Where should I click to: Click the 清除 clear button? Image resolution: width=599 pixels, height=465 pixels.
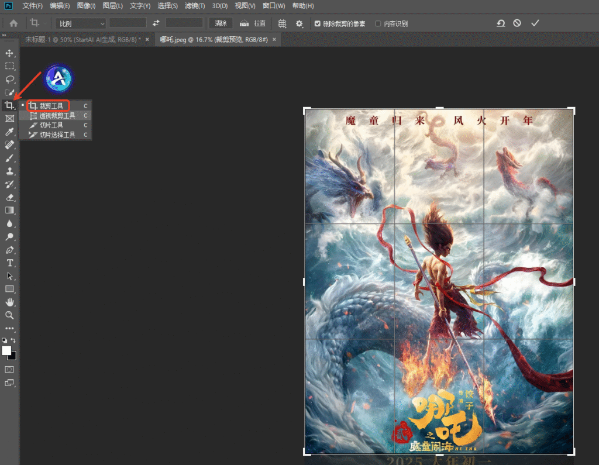pos(221,24)
